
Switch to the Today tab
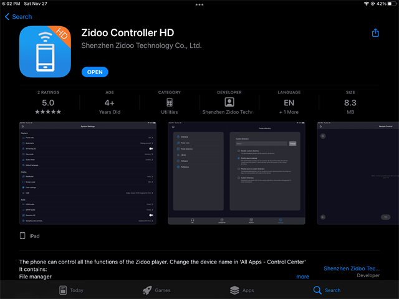[71, 290]
